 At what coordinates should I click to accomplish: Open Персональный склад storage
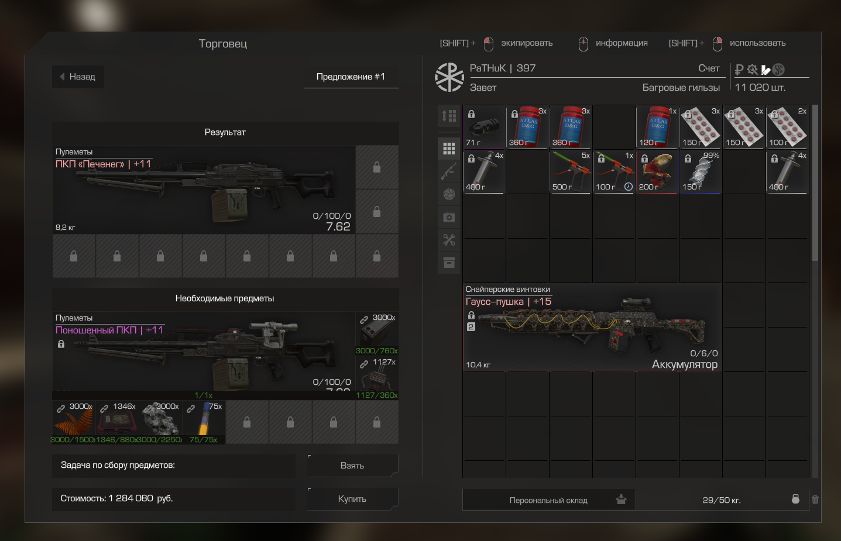coord(548,500)
